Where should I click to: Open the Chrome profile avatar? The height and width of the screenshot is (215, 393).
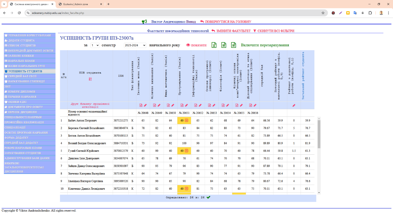point(381,13)
